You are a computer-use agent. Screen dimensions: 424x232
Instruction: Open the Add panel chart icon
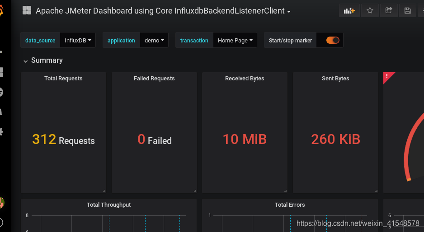click(349, 10)
